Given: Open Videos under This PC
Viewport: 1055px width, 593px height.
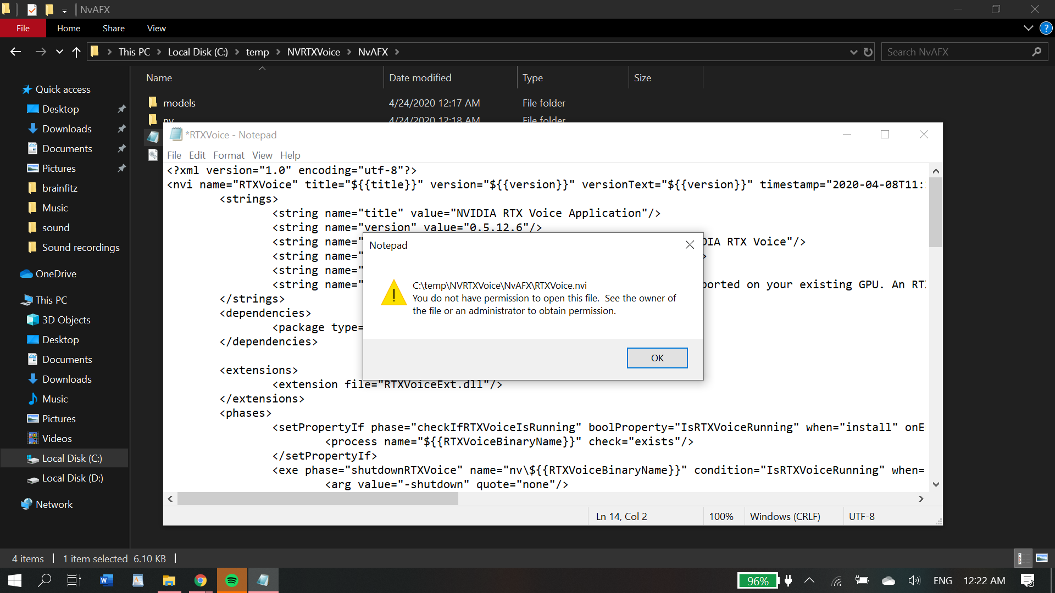Looking at the screenshot, I should click(57, 438).
